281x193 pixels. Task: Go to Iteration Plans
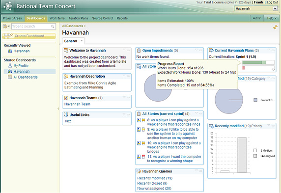pyautogui.click(x=78, y=18)
